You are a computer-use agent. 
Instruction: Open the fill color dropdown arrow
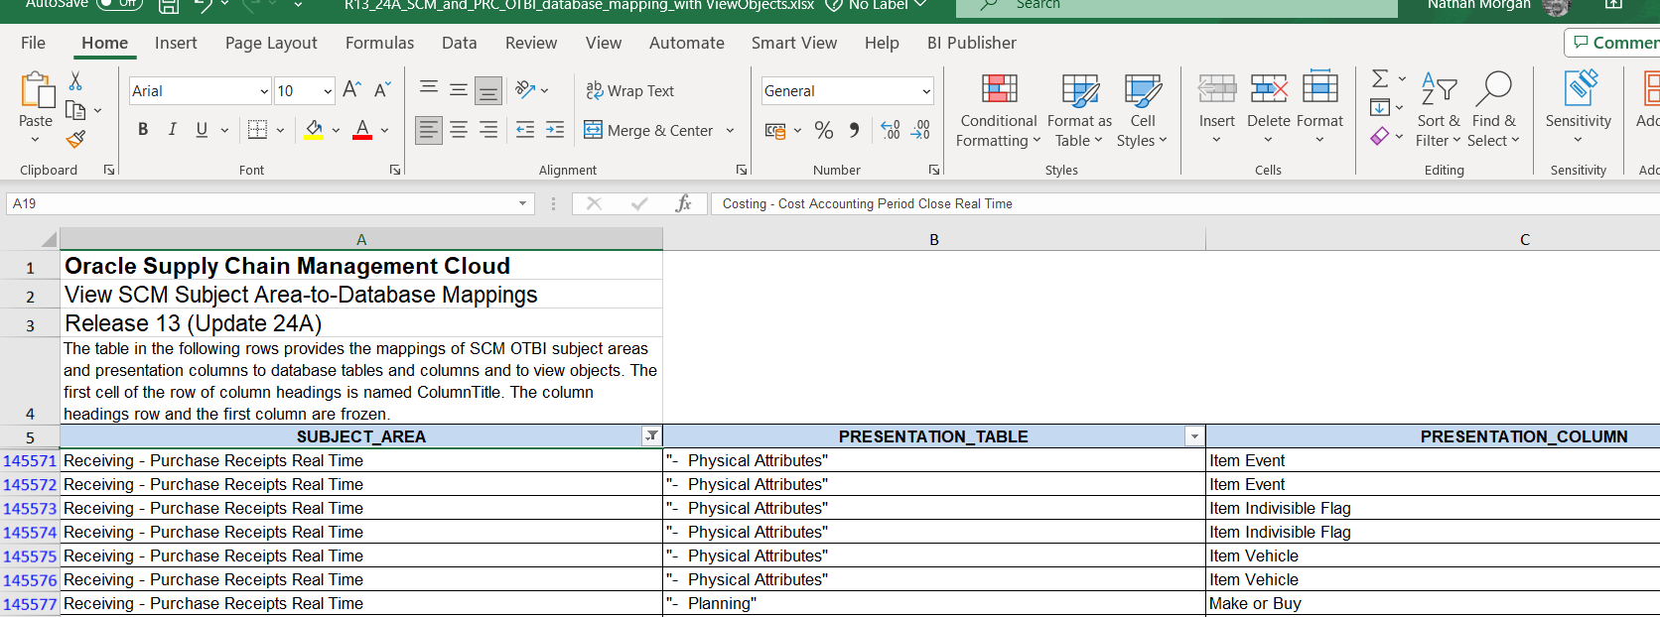pyautogui.click(x=336, y=130)
